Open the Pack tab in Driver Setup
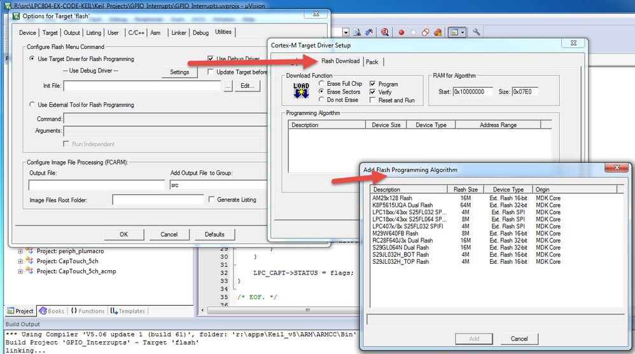 [372, 62]
